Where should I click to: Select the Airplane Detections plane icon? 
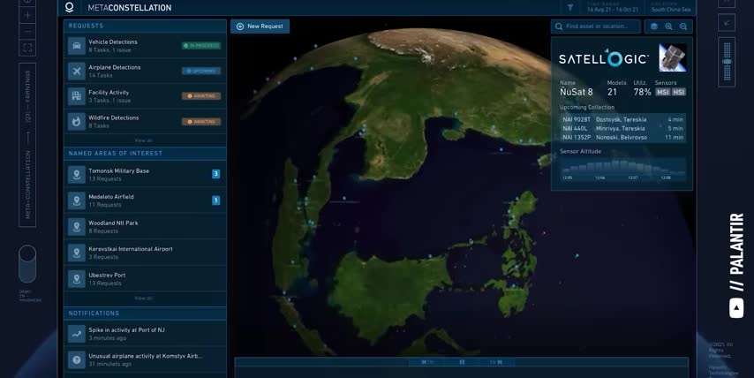coord(77,71)
